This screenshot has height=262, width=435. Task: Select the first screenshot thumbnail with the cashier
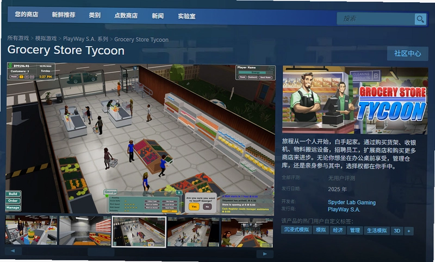click(x=31, y=230)
